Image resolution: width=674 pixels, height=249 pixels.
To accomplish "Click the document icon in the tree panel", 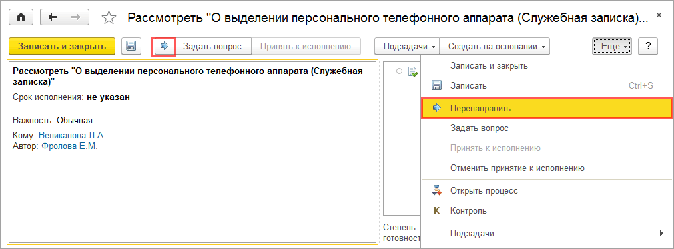I will pyautogui.click(x=412, y=72).
